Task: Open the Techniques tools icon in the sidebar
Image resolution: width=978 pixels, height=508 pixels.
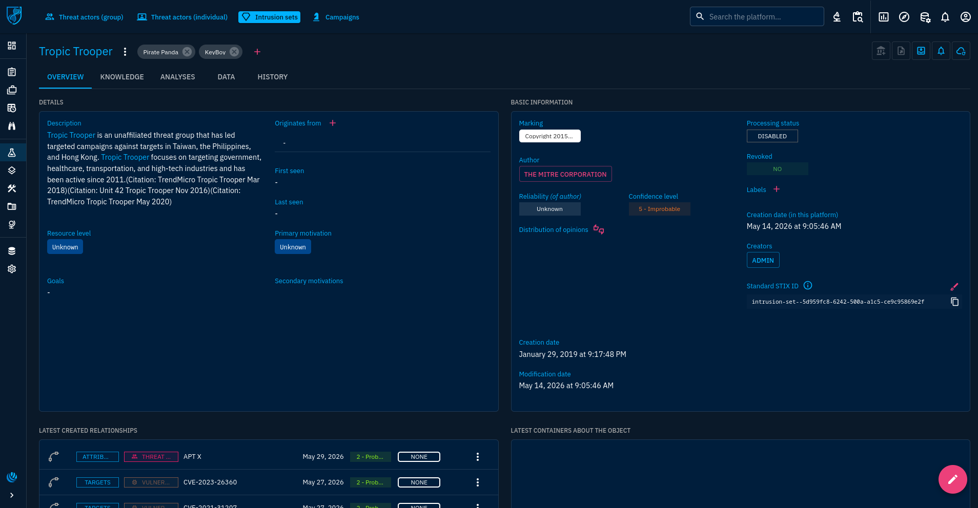Action: click(x=12, y=188)
